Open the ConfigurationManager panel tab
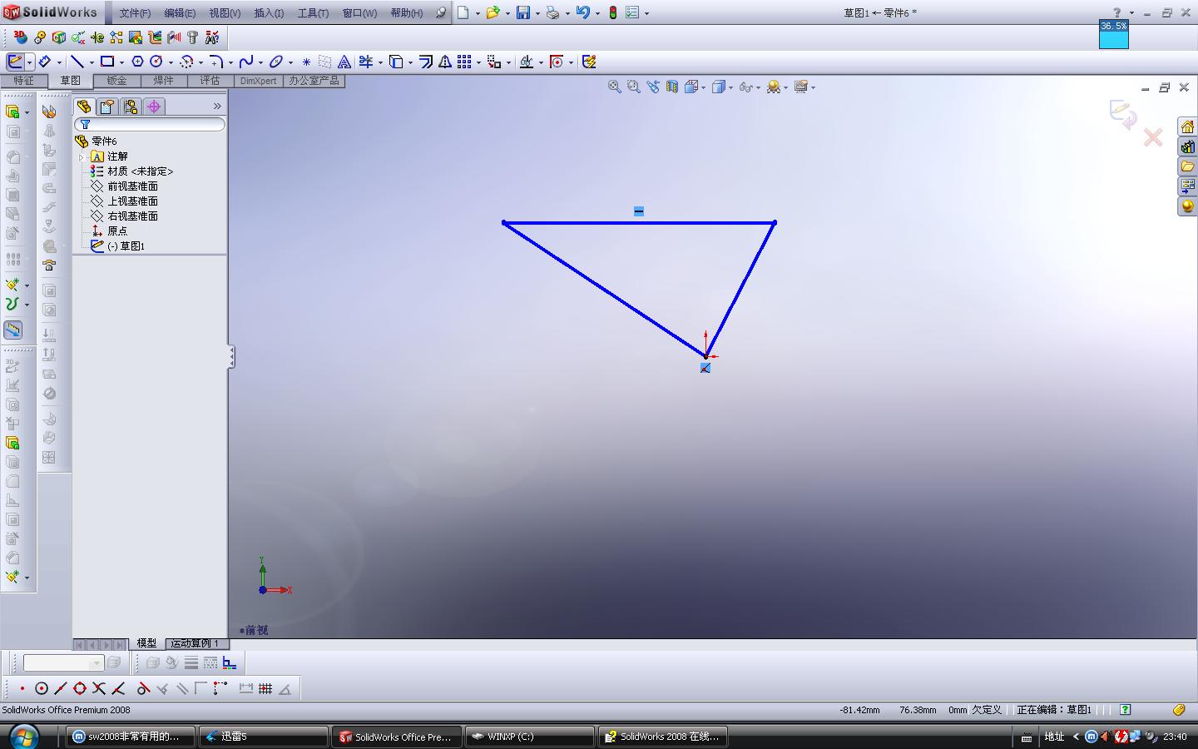The width and height of the screenshot is (1198, 749). click(131, 107)
